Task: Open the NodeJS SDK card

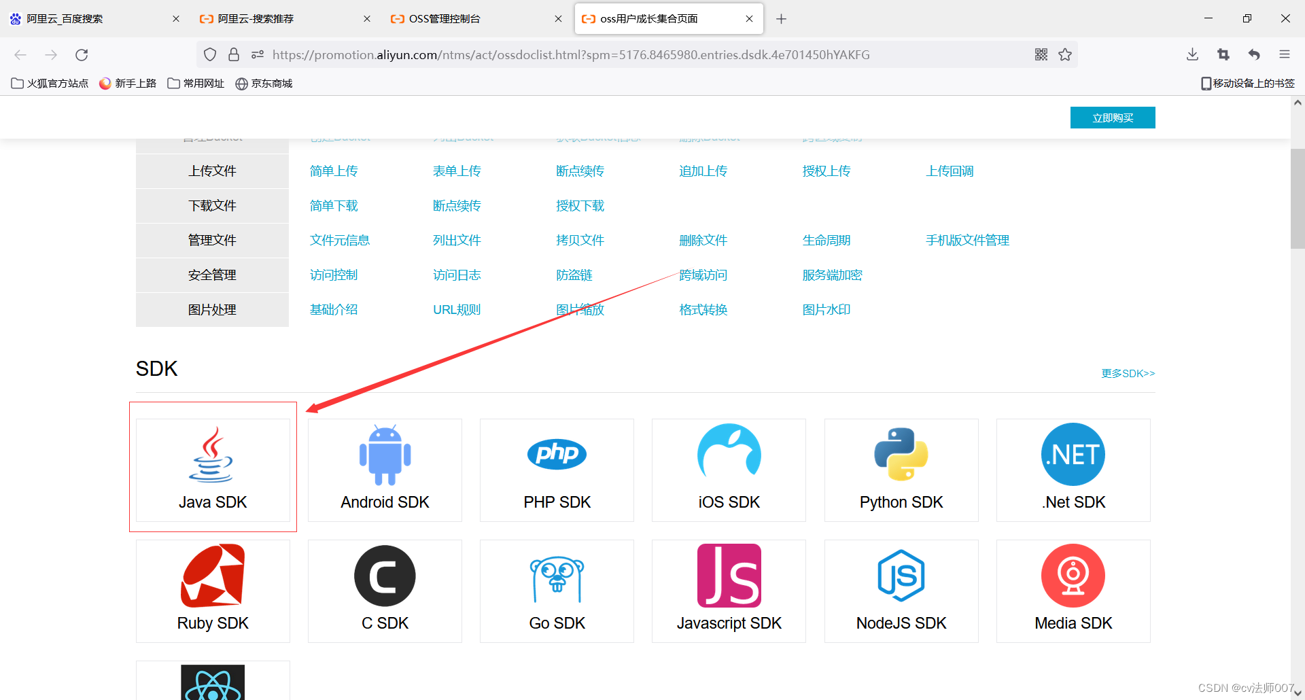Action: click(901, 591)
